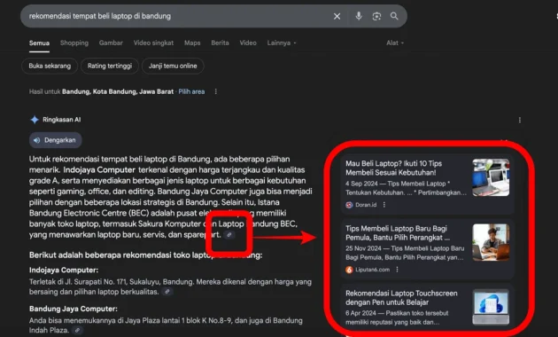Open Tips Membeli Laptop Baru Bagi Pemula article

tap(398, 232)
